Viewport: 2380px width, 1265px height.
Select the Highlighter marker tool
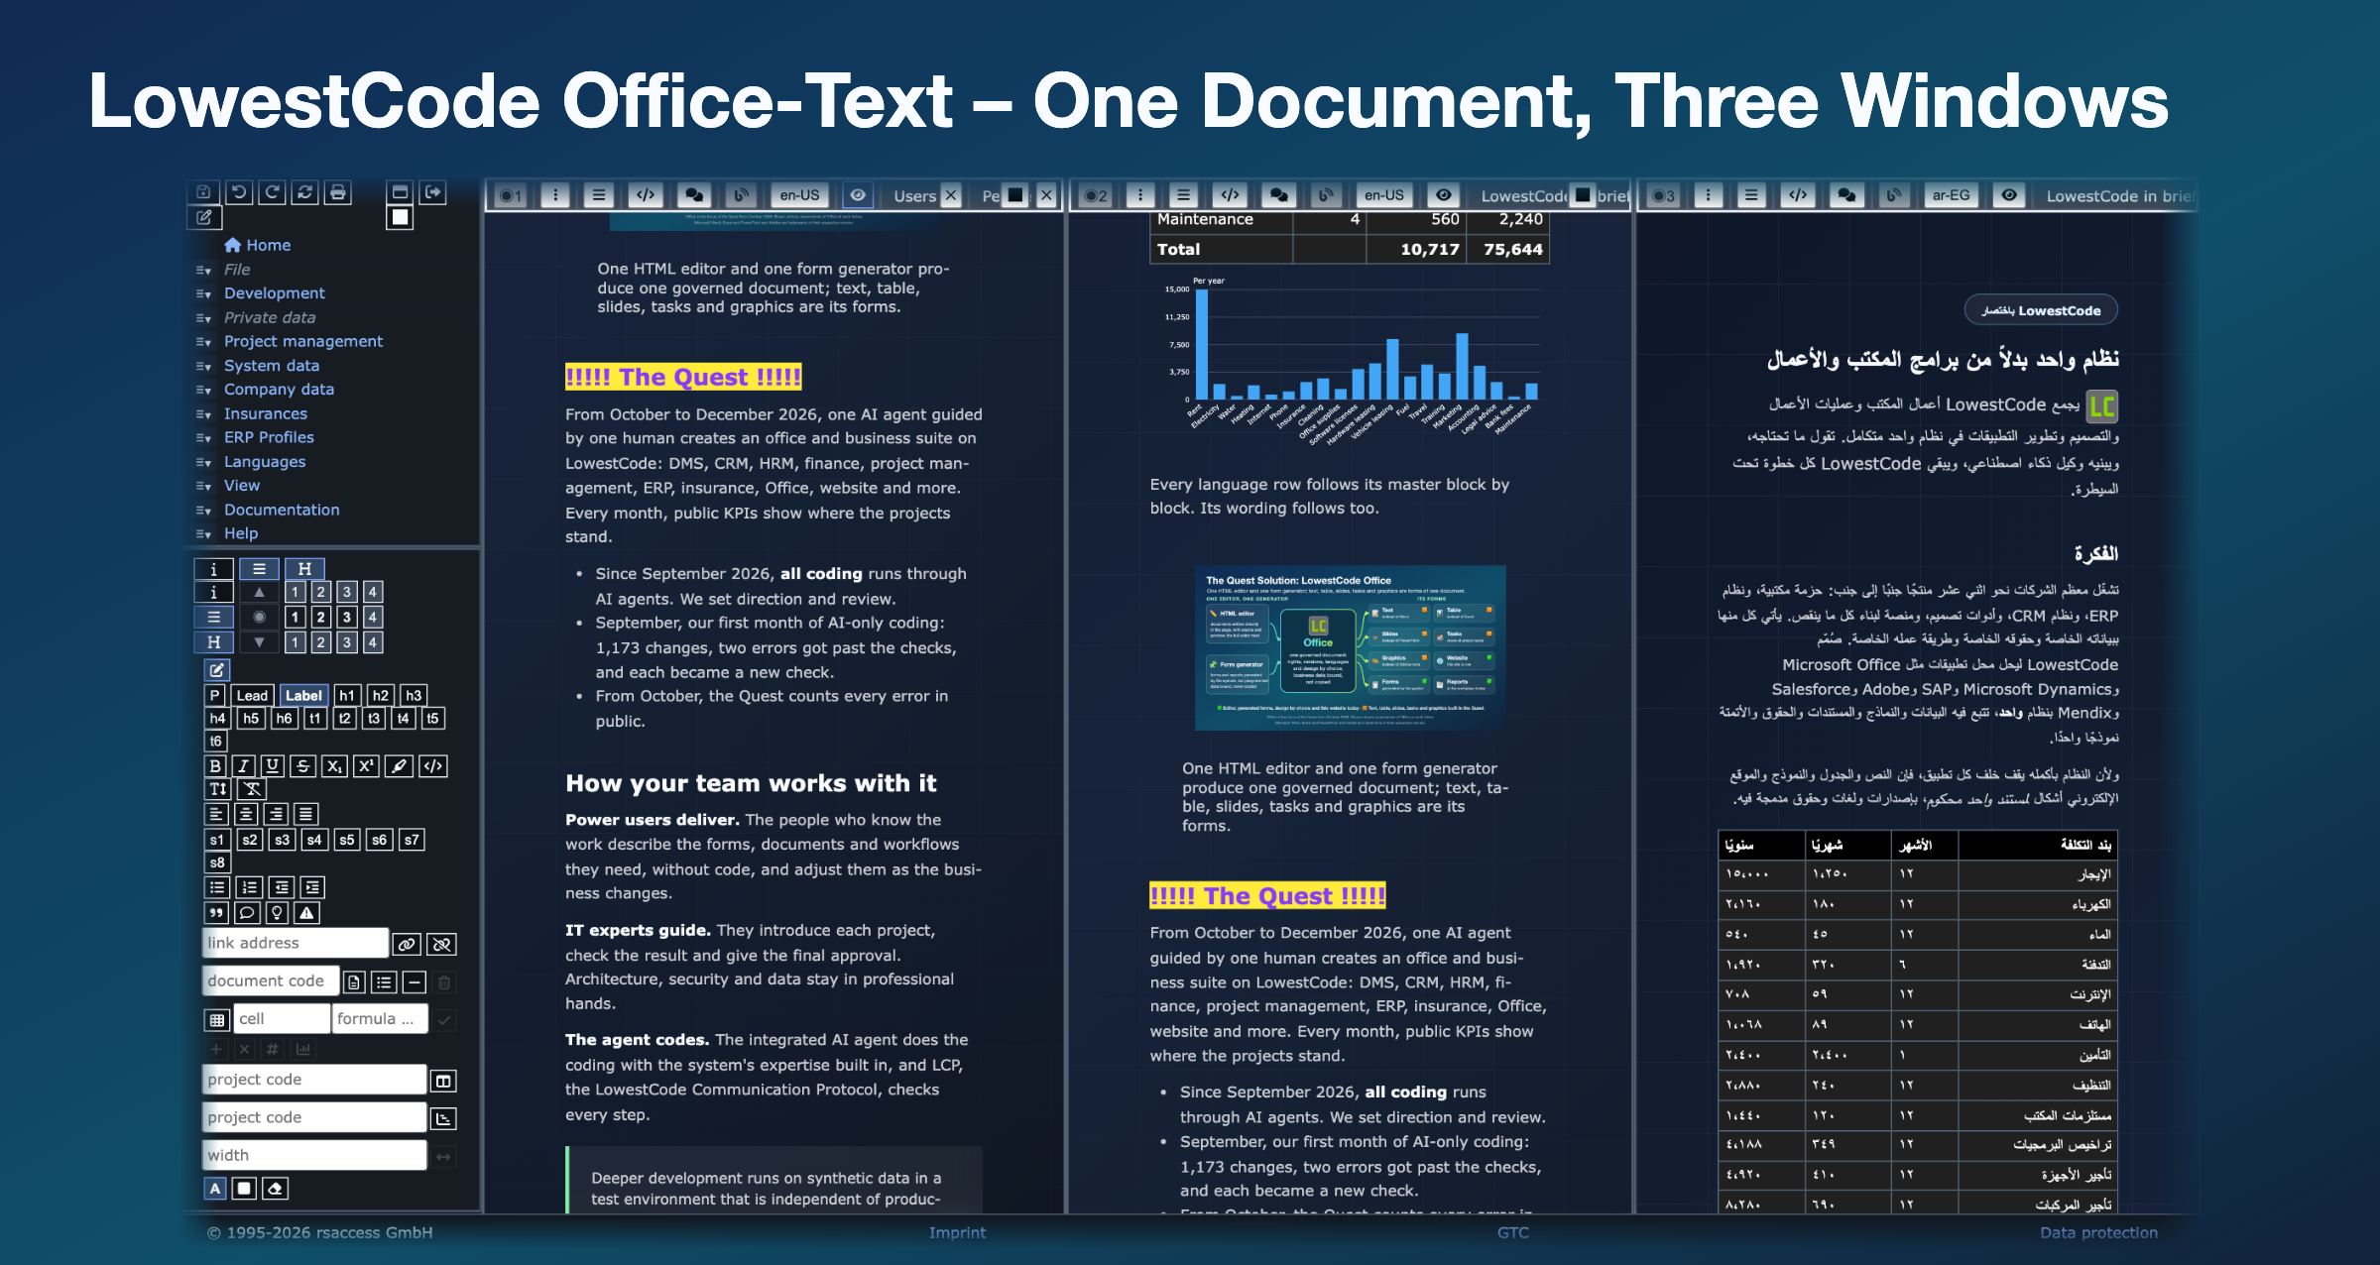pyautogui.click(x=399, y=765)
